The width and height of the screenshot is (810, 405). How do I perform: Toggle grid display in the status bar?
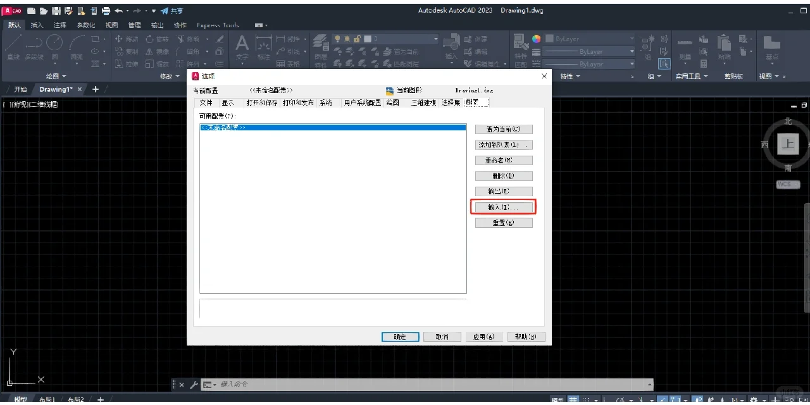pos(573,399)
